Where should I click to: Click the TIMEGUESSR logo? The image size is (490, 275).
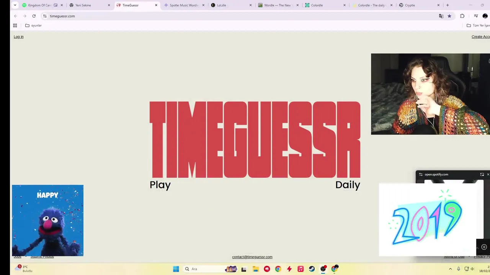point(255,139)
